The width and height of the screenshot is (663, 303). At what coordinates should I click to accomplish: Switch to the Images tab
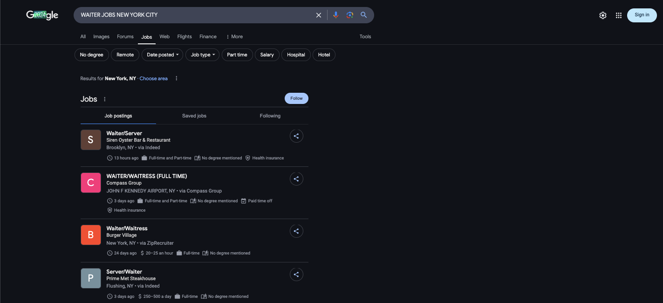[x=101, y=37]
